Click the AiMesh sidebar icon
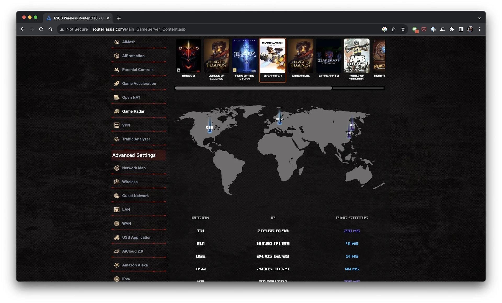Image resolution: width=502 pixels, height=303 pixels. point(117,42)
